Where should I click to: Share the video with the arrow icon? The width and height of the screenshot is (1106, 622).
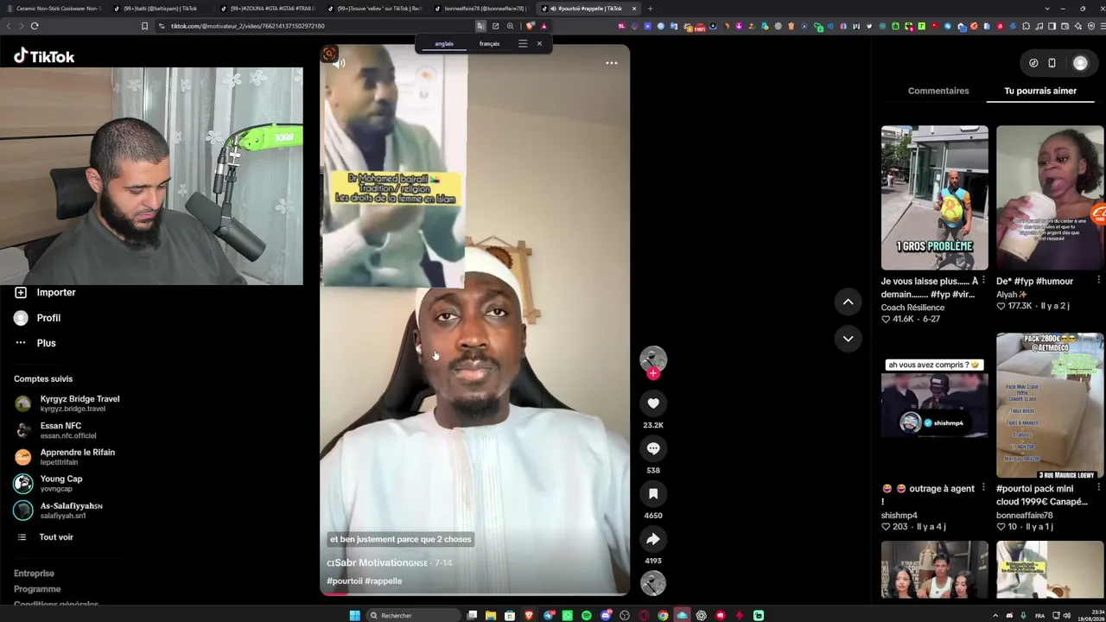click(653, 539)
